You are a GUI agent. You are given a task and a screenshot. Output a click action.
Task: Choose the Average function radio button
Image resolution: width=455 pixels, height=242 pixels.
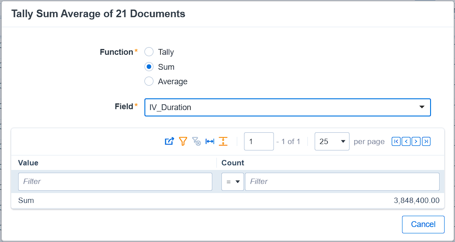point(149,82)
